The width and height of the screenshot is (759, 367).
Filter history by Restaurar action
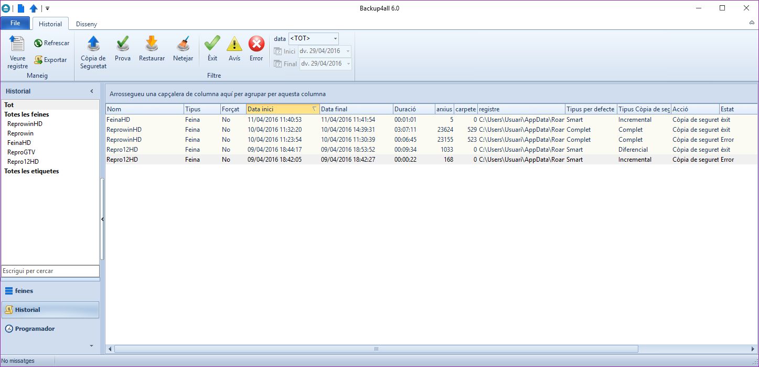pyautogui.click(x=152, y=44)
